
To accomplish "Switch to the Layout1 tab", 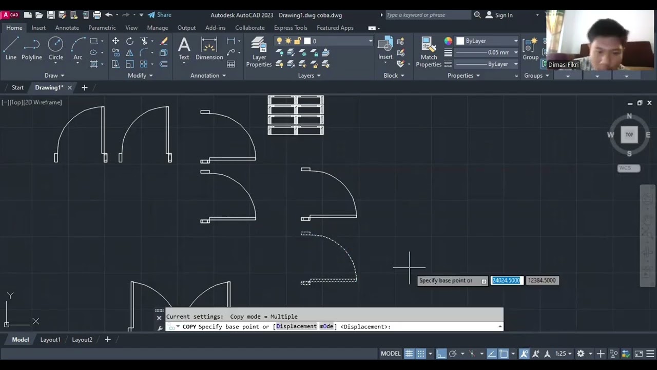I will pos(50,339).
